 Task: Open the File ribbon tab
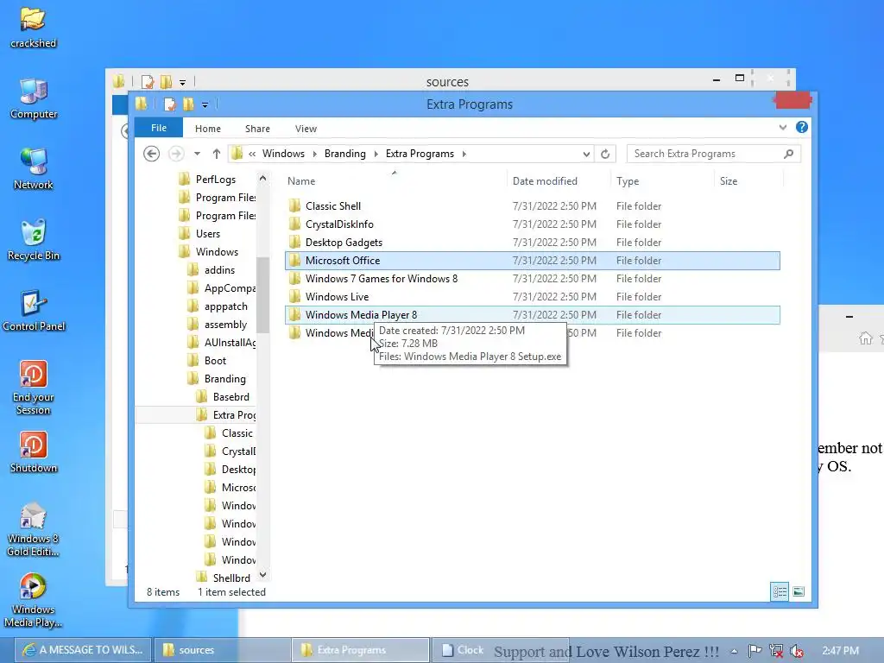159,128
